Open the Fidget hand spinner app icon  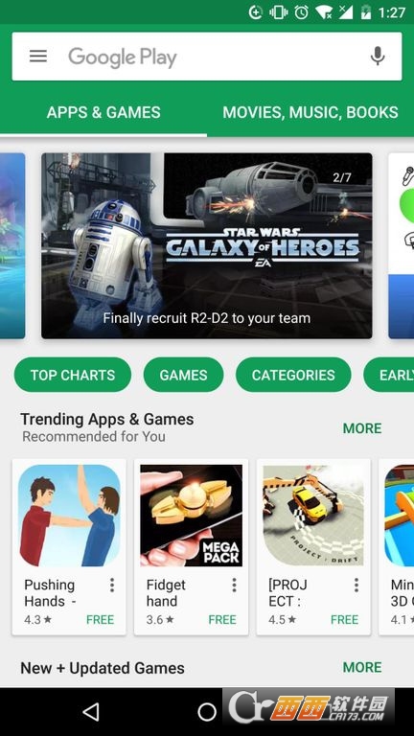tap(191, 516)
